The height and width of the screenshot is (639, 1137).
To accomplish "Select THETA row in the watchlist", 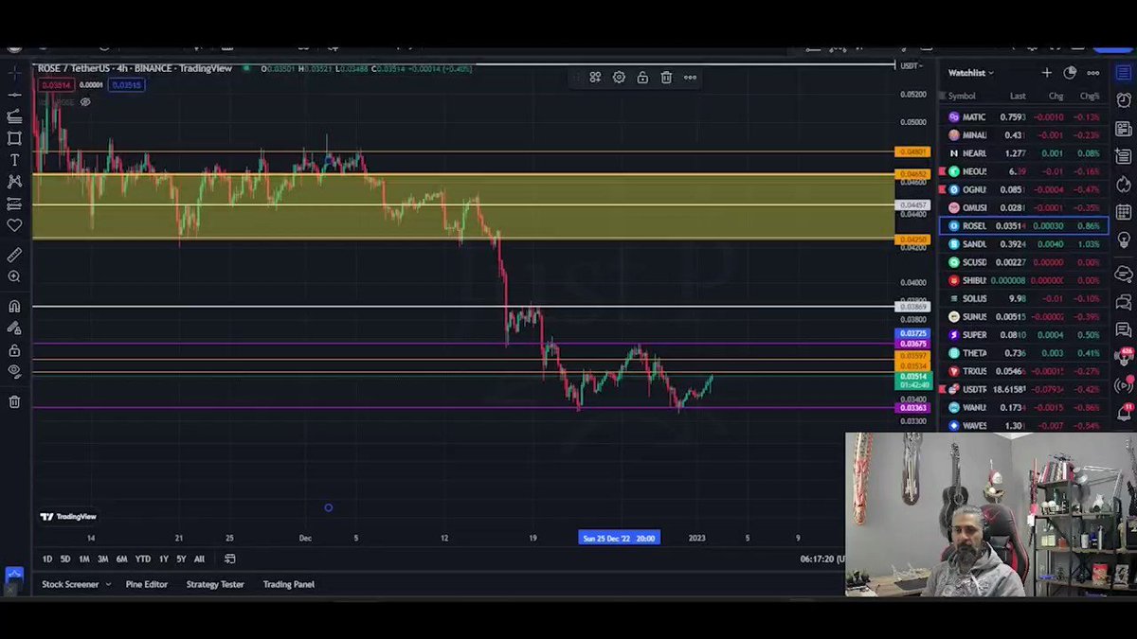I will pyautogui.click(x=1023, y=353).
